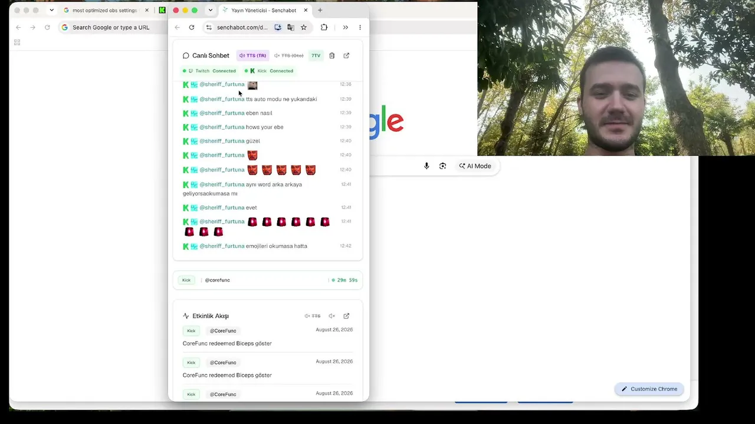Viewport: 755px width, 424px height.
Task: Click the Kick Connected status badge
Action: 268,71
